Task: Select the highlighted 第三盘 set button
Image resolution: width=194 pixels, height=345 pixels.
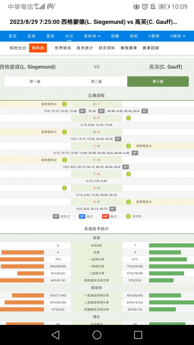Action: [x=158, y=81]
